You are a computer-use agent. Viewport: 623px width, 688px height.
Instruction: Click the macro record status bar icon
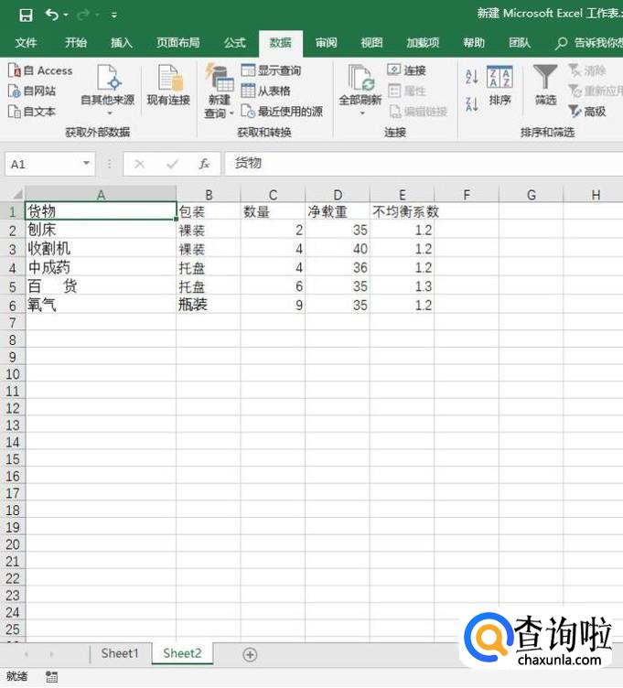pyautogui.click(x=52, y=677)
